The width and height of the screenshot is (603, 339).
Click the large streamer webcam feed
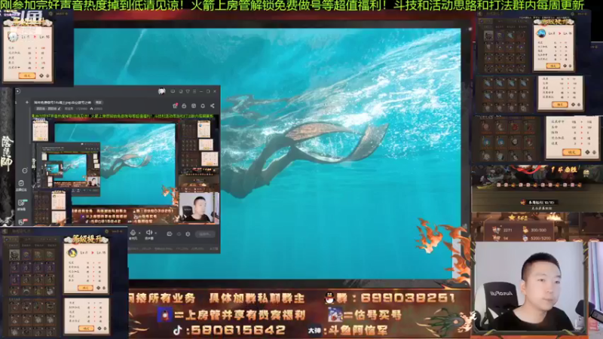[x=529, y=287]
